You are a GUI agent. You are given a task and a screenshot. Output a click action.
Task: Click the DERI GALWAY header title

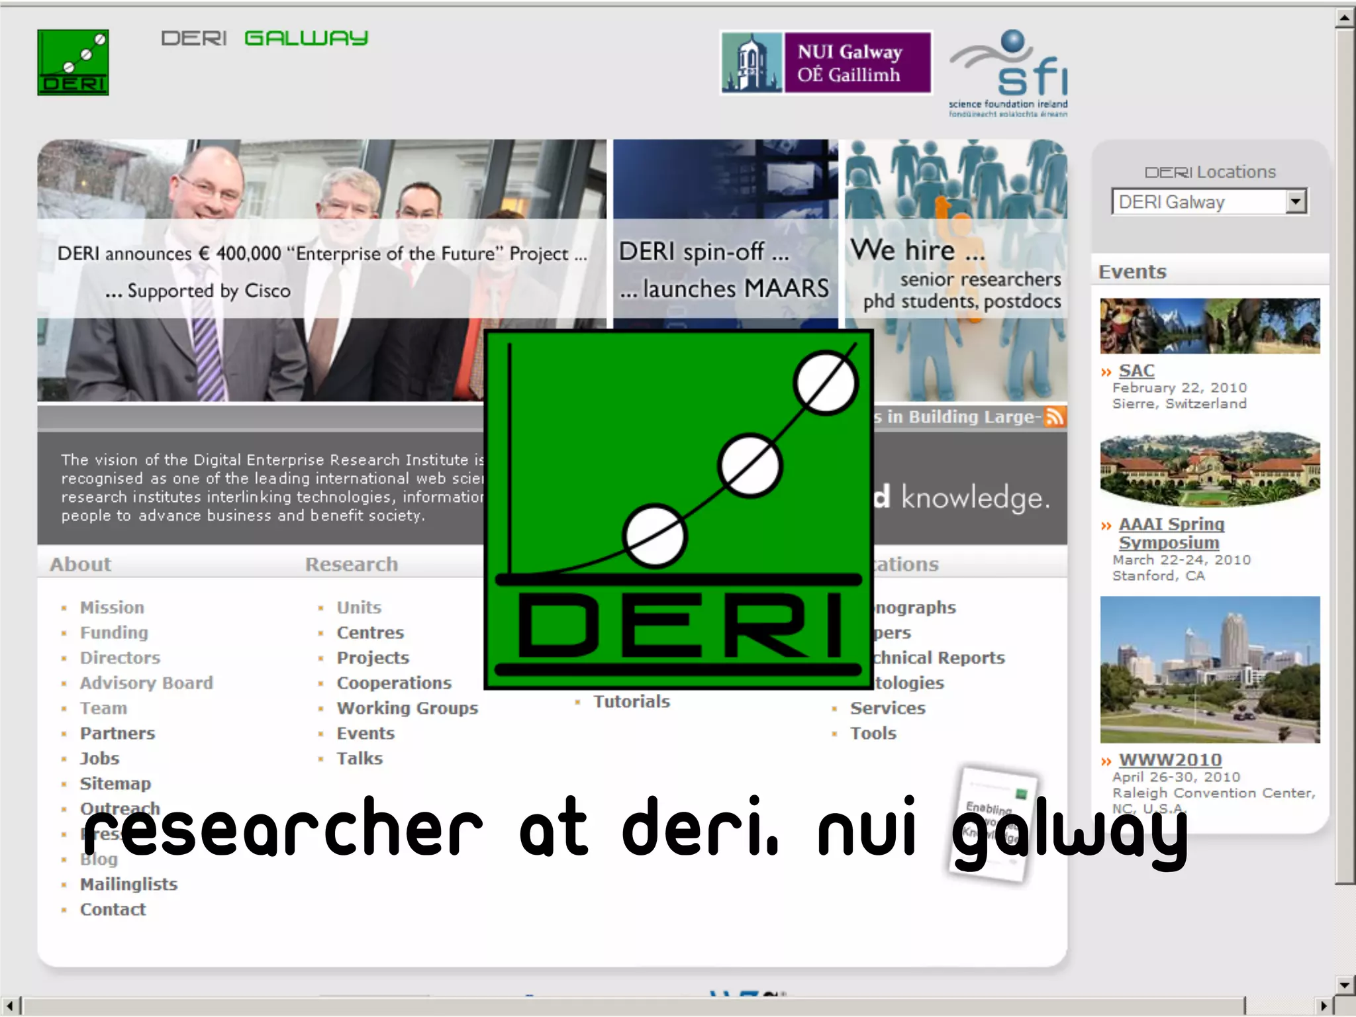click(x=265, y=38)
